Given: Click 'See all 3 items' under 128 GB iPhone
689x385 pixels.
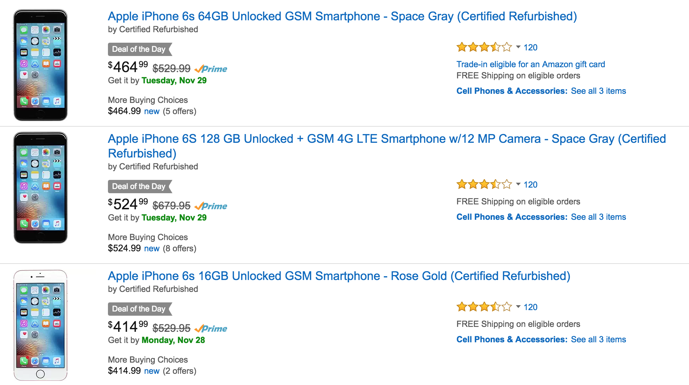Looking at the screenshot, I should click(598, 217).
